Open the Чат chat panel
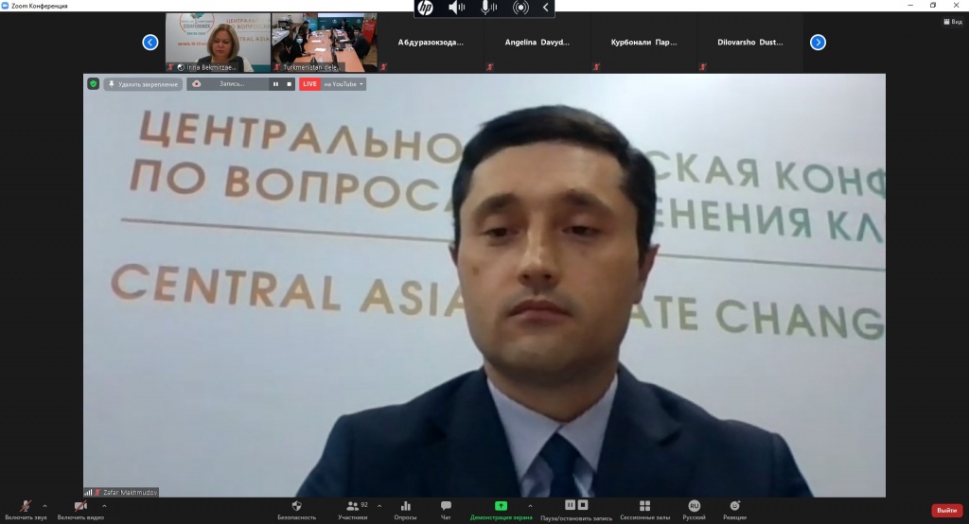969x524 pixels. [446, 507]
